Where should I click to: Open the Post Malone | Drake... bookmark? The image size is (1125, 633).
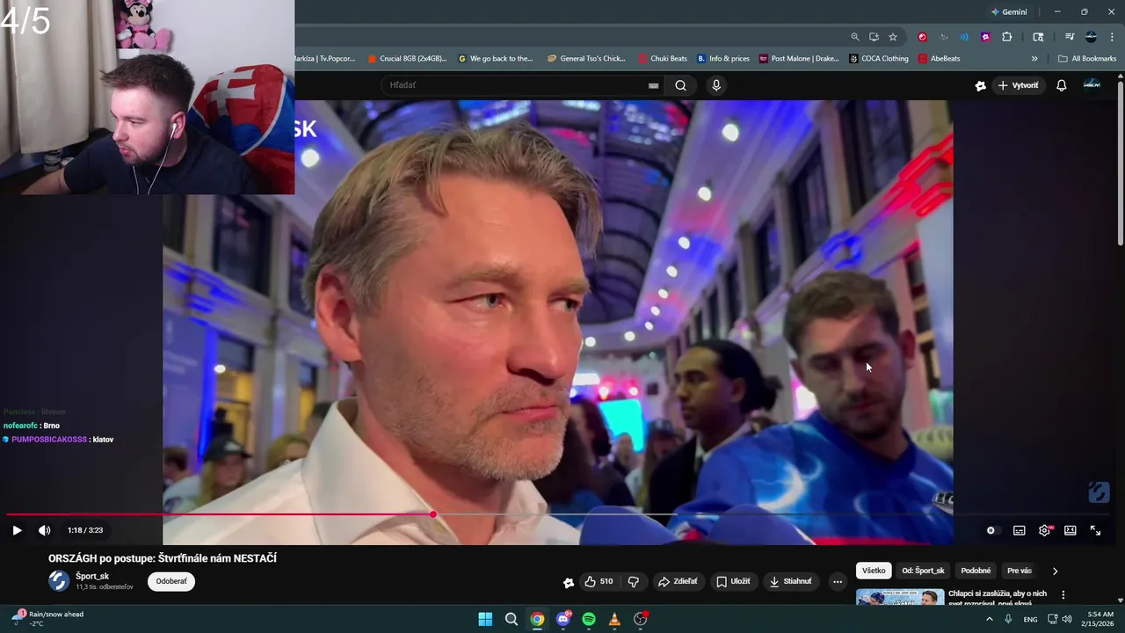[x=799, y=59]
